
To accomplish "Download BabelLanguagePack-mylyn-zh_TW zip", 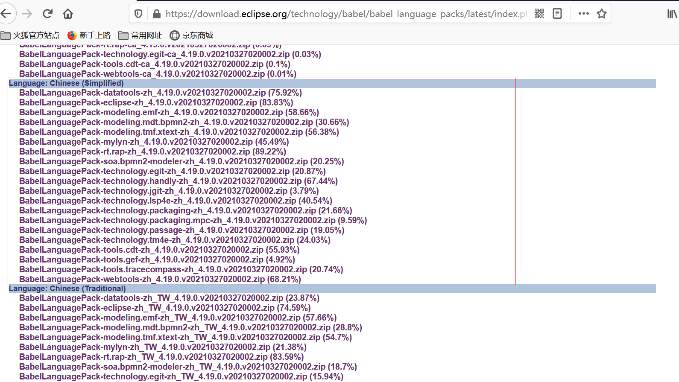I will 163,347.
